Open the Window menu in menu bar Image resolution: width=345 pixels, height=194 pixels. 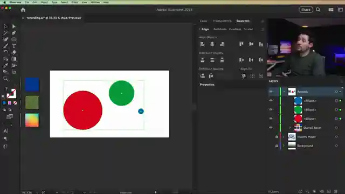pos(95,2)
